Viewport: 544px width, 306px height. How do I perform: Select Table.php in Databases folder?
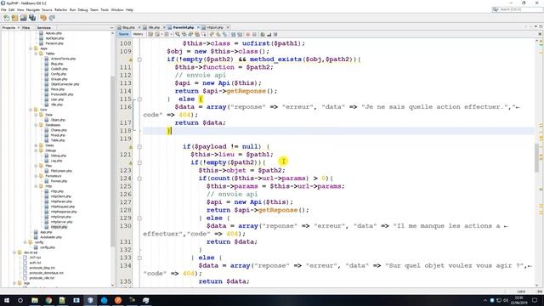coord(58,140)
